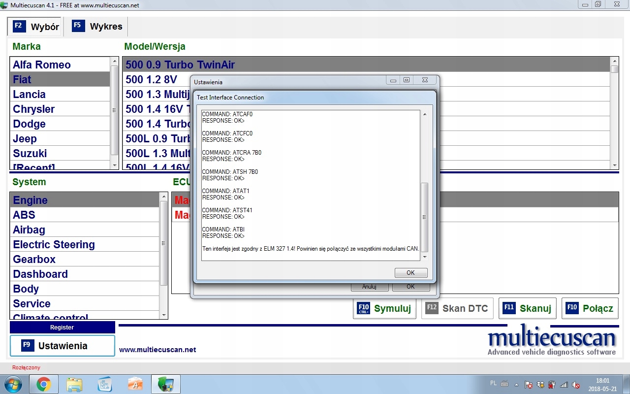
Task: Open the www.multiecuscan.net link
Action: coord(157,350)
